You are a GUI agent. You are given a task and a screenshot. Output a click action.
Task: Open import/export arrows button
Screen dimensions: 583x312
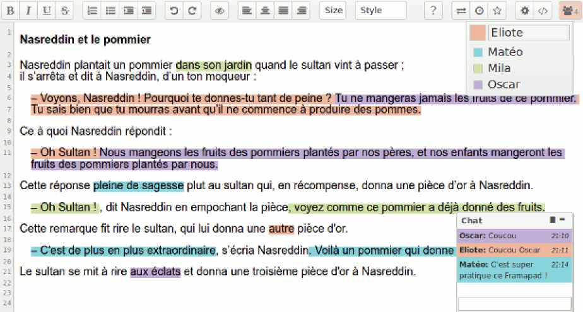pos(461,11)
